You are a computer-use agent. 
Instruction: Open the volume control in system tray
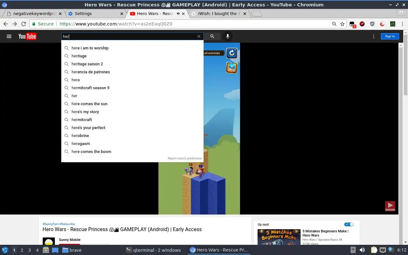point(362,250)
